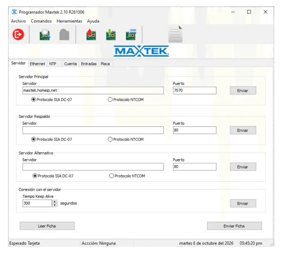Viewport: 282px width, 254px height.
Task: Maximize the Programador Maxtek window
Action: (249, 12)
